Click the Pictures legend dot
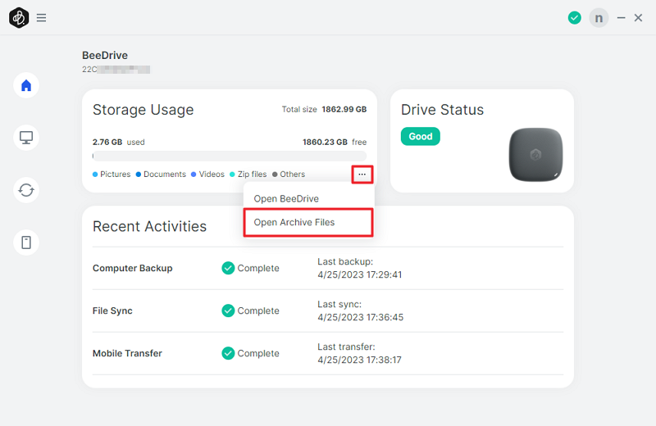This screenshot has width=656, height=426. [x=95, y=174]
